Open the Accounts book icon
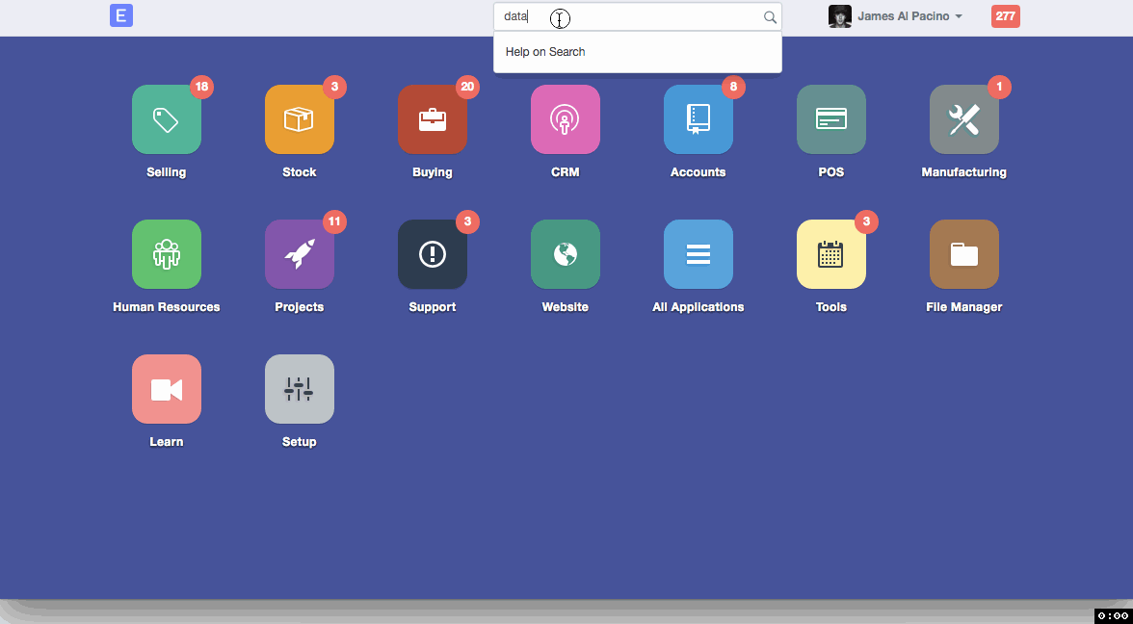Screen dimensions: 1133x624 pyautogui.click(x=698, y=119)
